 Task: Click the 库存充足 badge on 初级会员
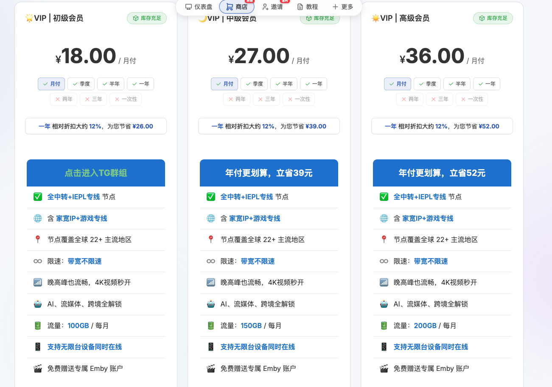pos(147,18)
